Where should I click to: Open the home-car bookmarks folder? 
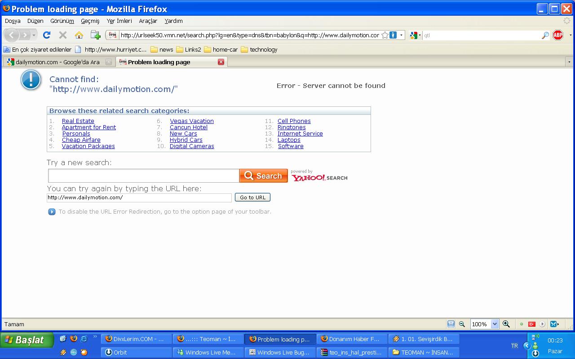pyautogui.click(x=221, y=49)
